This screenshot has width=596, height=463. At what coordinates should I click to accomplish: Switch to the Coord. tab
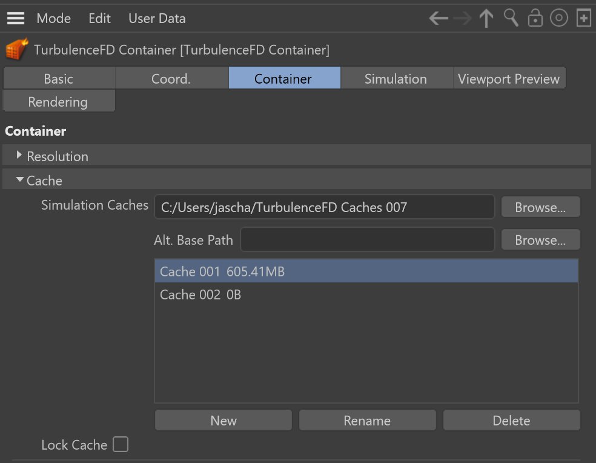[x=171, y=78]
